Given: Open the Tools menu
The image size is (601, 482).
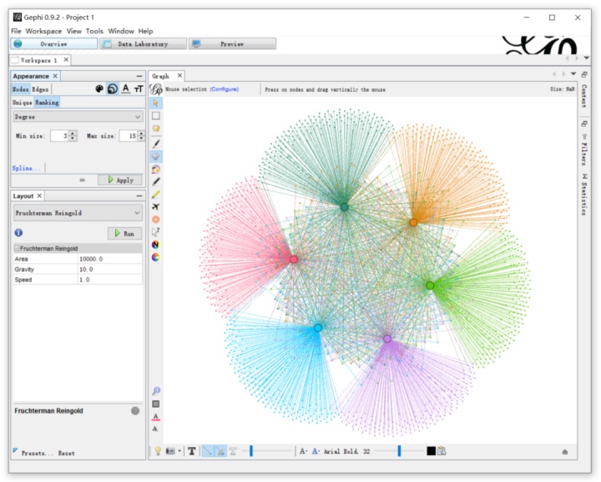Looking at the screenshot, I should point(94,31).
